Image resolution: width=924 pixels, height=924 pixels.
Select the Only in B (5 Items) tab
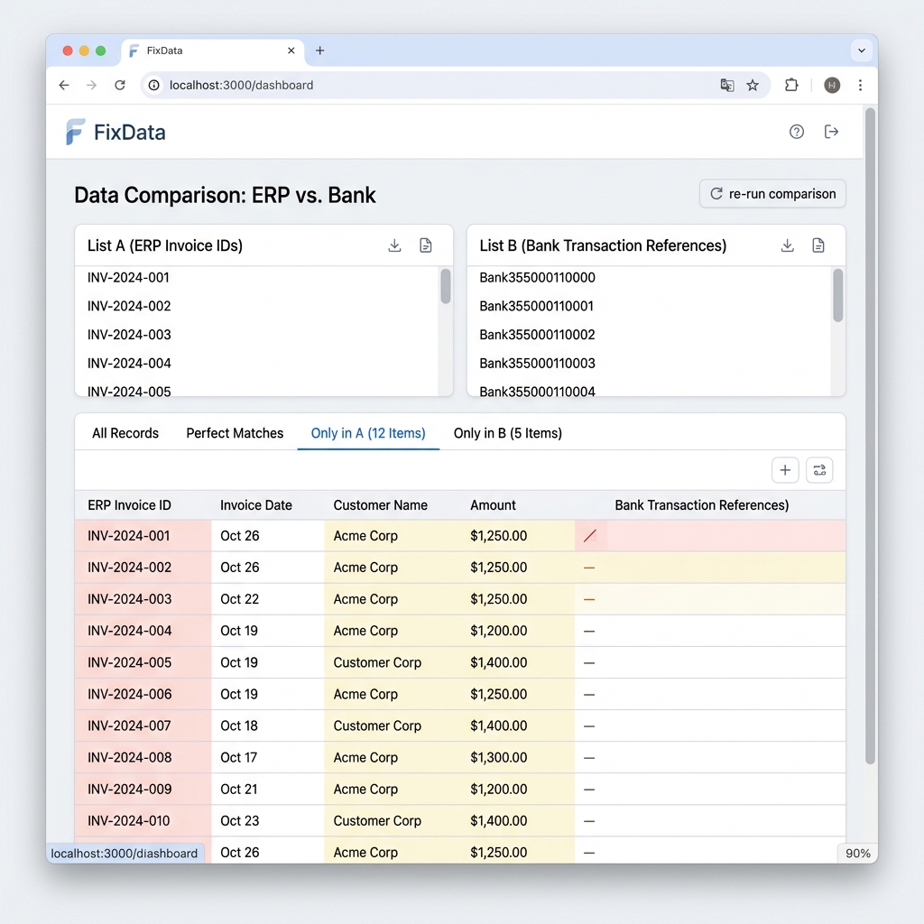point(508,433)
